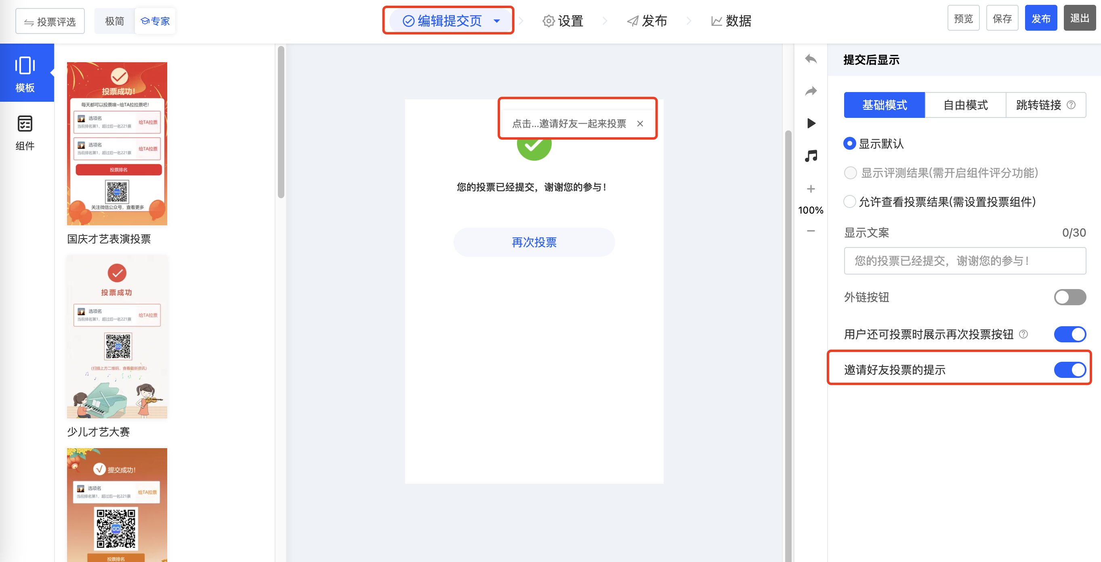1101x562 pixels.
Task: Select 允许查看投票结果 radio option
Action: (850, 202)
